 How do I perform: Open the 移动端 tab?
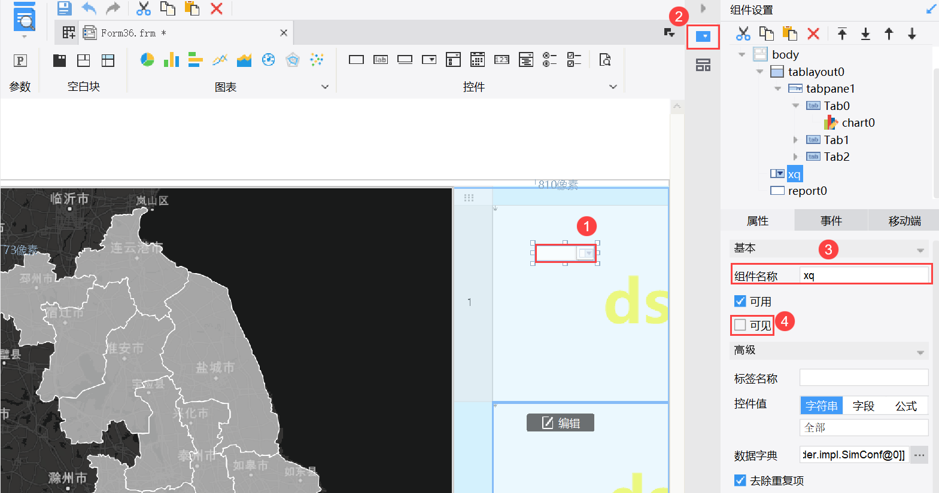click(904, 221)
